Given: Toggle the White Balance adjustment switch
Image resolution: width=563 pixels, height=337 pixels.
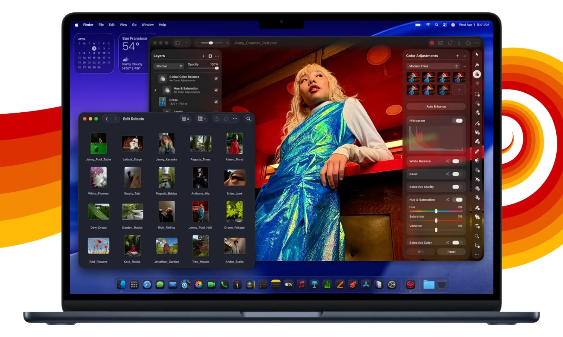Looking at the screenshot, I should (x=456, y=161).
